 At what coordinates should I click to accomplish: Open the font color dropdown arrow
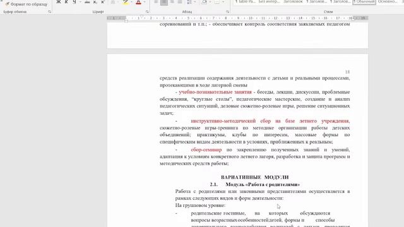click(145, 2)
